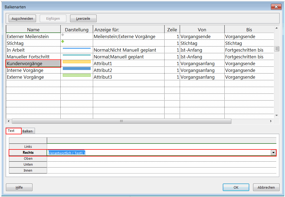Open the Rechts field dropdown arrow
This screenshot has width=285, height=197.
273,153
